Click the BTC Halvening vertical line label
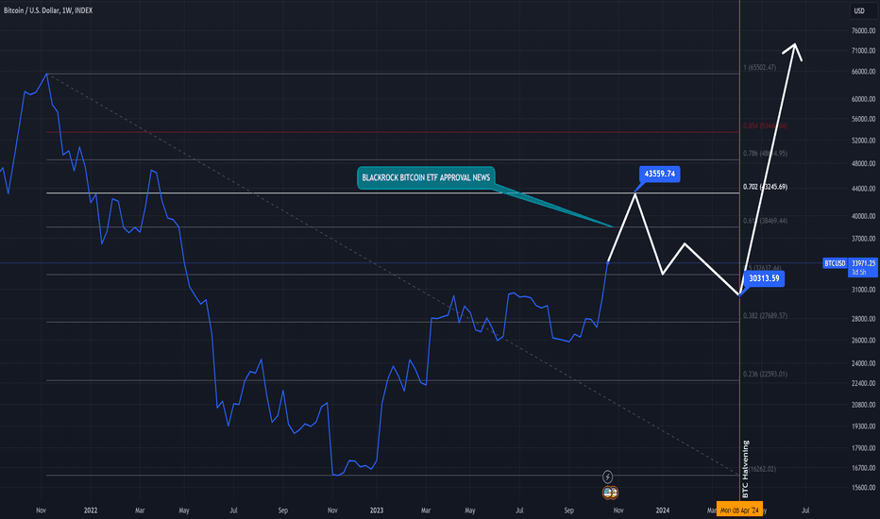The image size is (880, 519). point(746,469)
